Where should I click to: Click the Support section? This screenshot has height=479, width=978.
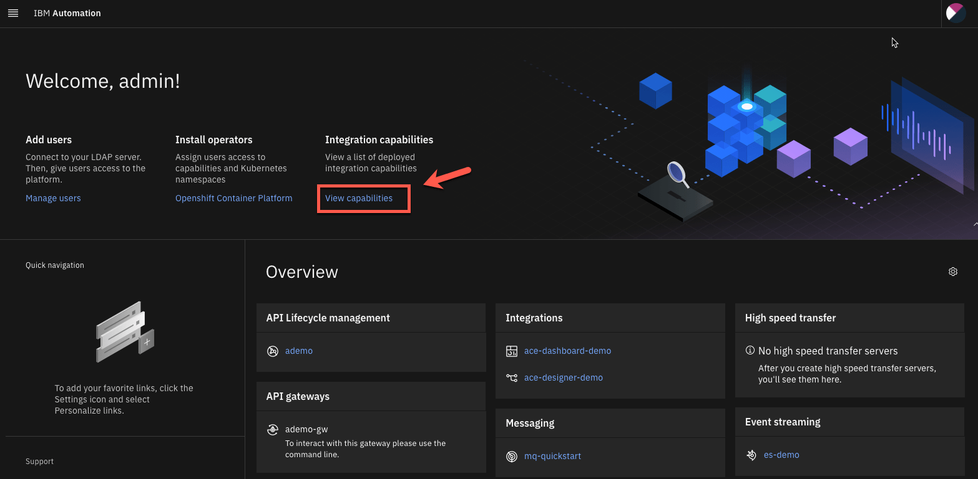(x=39, y=461)
